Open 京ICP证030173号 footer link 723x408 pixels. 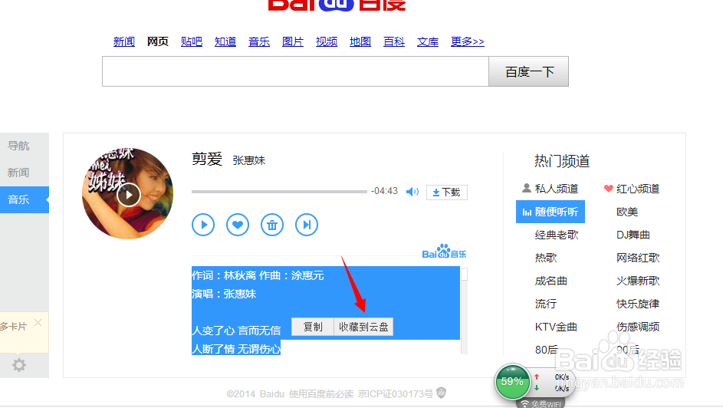[395, 393]
